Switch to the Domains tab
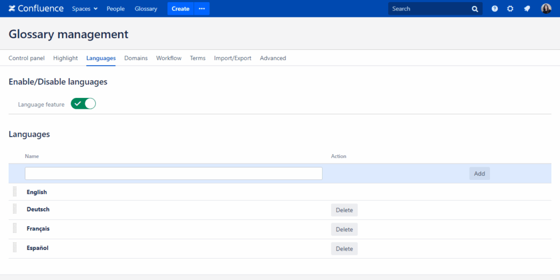The height and width of the screenshot is (280, 560). point(136,58)
